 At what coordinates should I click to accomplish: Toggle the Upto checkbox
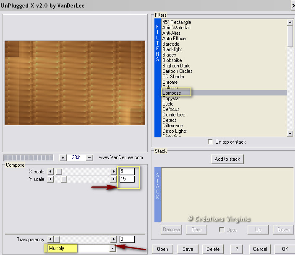[x=222, y=229]
